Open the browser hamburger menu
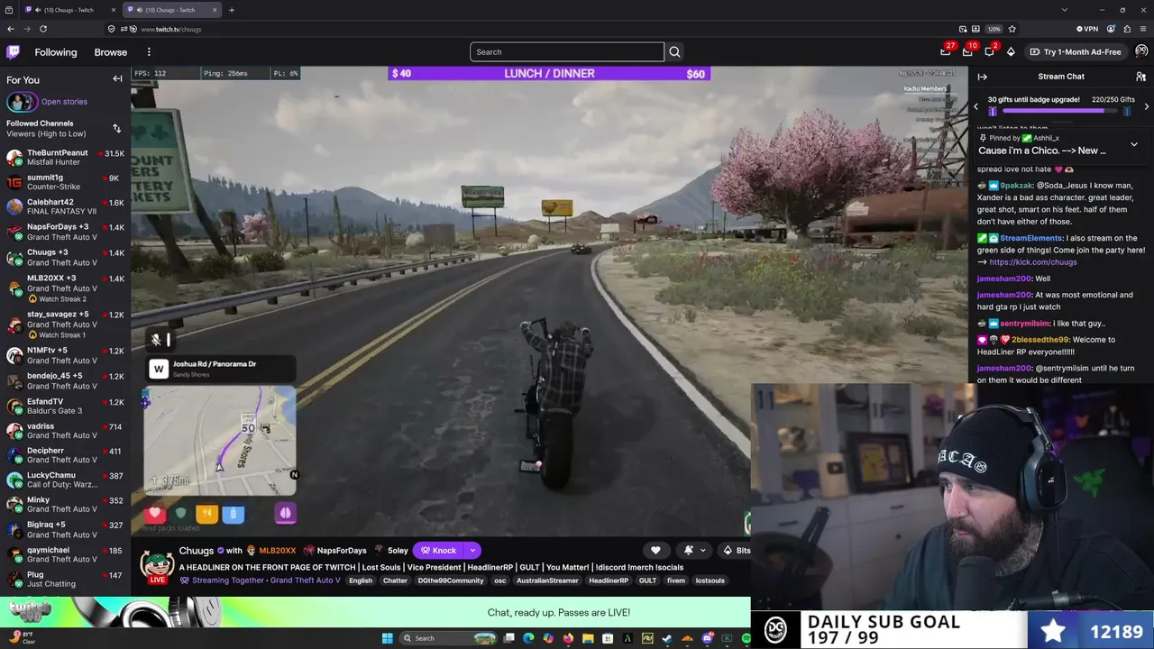The height and width of the screenshot is (649, 1154). tap(1143, 29)
